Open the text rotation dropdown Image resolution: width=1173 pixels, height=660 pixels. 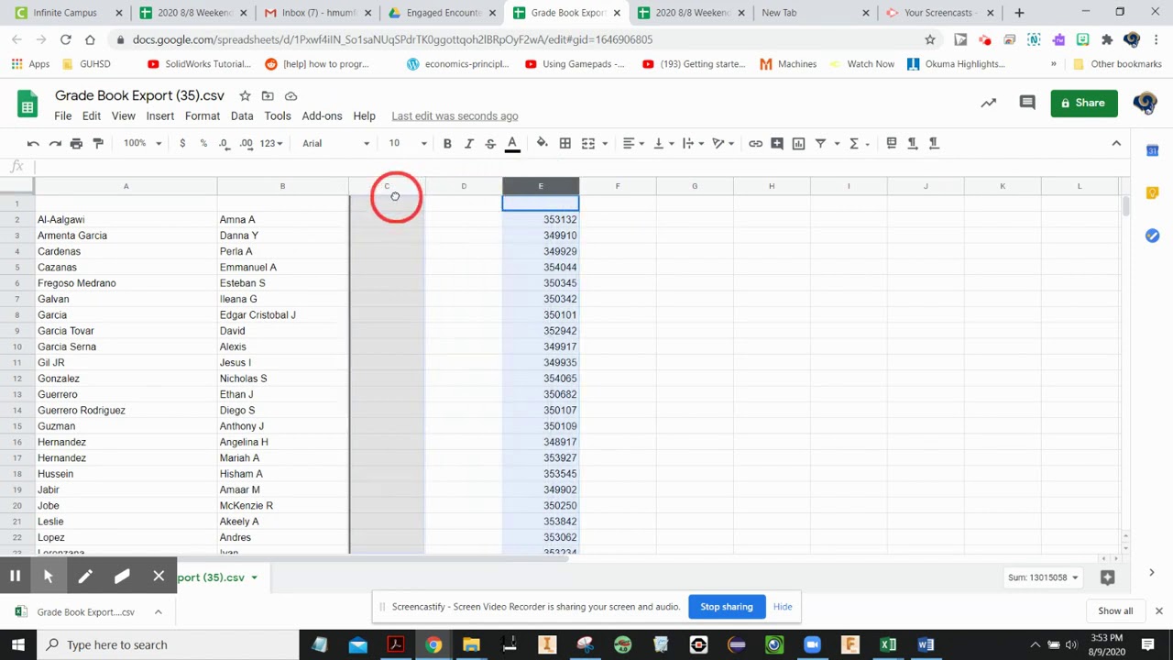pos(724,143)
